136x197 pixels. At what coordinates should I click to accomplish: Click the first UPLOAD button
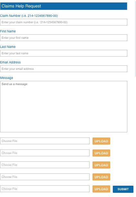pyautogui.click(x=101, y=141)
